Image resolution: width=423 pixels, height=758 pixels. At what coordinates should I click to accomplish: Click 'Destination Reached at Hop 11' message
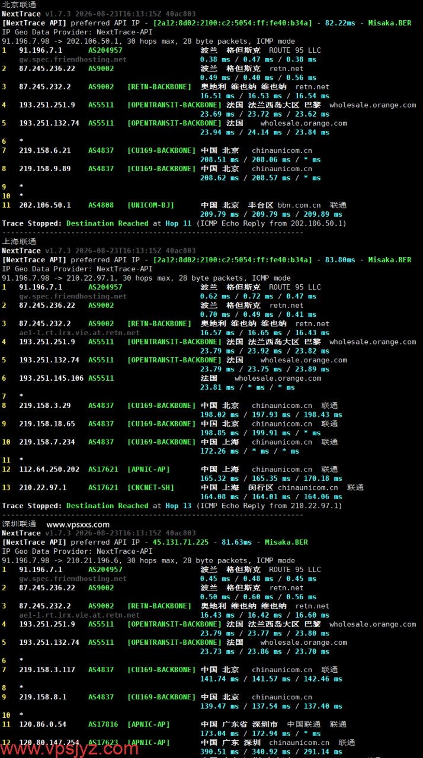point(129,223)
